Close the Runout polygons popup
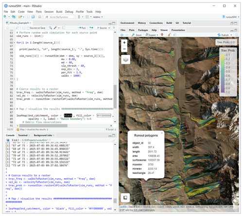 [162, 133]
